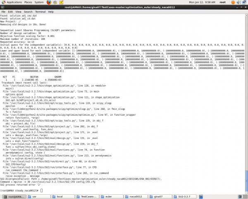This screenshot has width=248, height=199.
Task: Click the 'Removing old designs in 10s. Done!' line
Action: click(23, 24)
